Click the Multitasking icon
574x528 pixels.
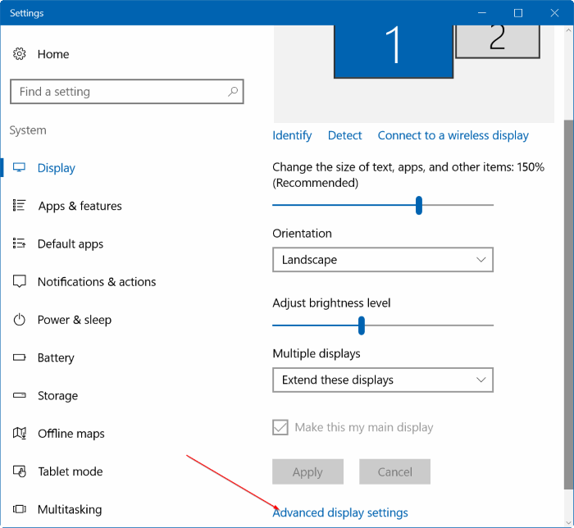point(20,509)
